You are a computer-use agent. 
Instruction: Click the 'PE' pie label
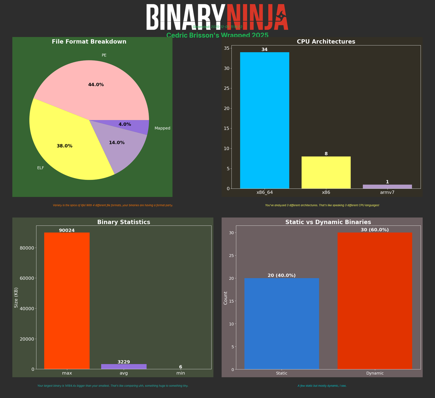[104, 55]
